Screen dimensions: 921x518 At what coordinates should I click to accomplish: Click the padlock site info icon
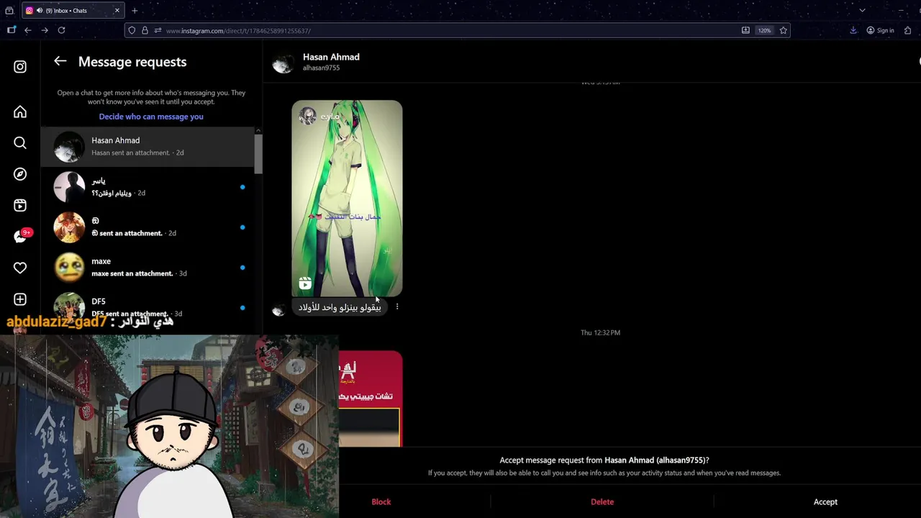pos(145,30)
